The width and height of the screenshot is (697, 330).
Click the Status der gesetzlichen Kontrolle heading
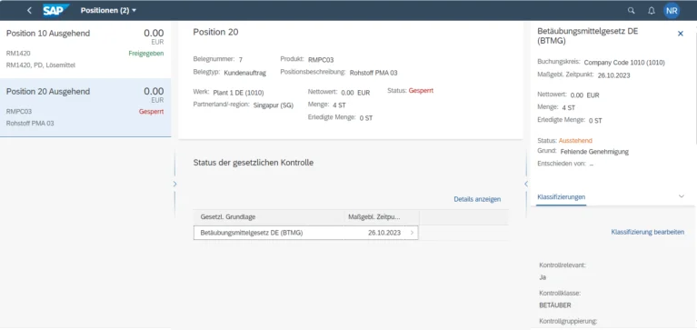[x=254, y=163]
